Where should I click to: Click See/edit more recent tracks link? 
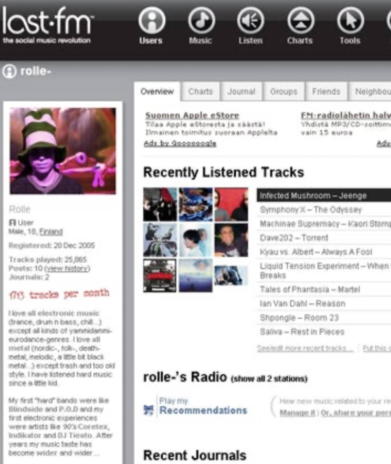point(305,348)
